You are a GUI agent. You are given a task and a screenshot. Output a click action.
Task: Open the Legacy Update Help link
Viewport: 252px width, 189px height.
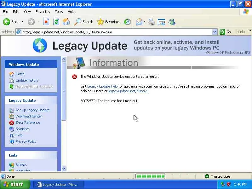(102, 86)
